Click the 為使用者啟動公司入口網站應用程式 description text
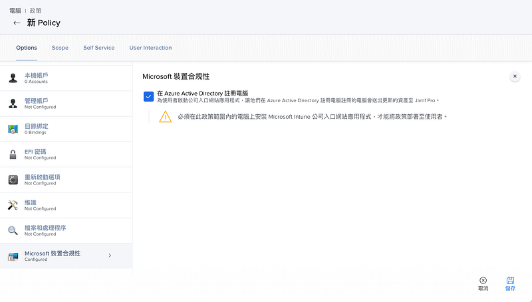Image resolution: width=532 pixels, height=302 pixels. [297, 100]
